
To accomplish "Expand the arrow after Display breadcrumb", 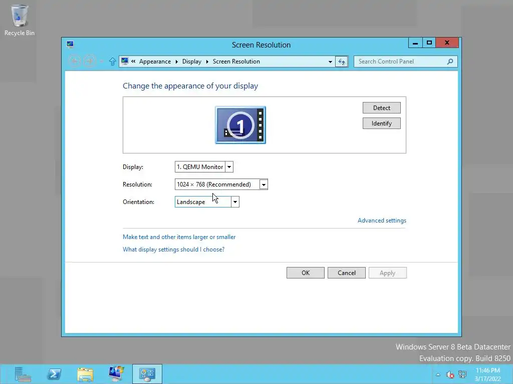I will [207, 61].
